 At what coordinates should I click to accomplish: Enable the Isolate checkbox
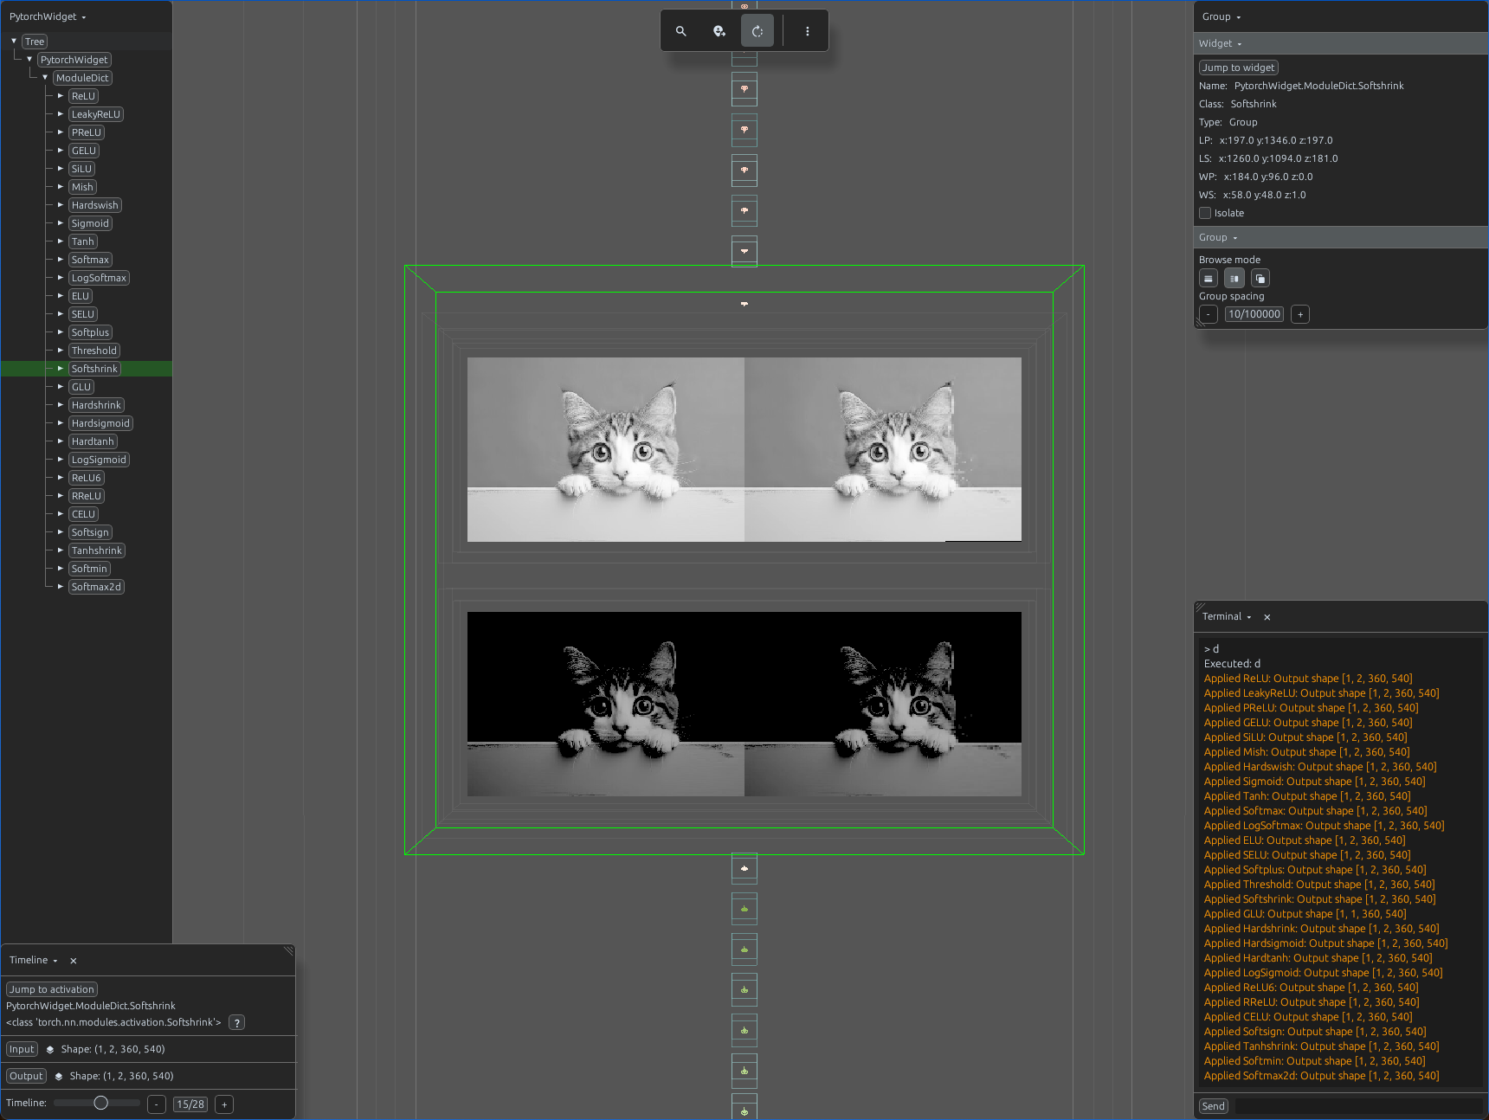pyautogui.click(x=1205, y=213)
